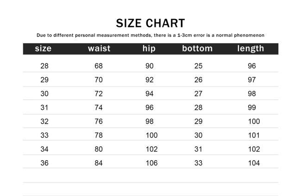Click bottom value 28 in size 31 row
Viewport: 301px width, 196px height.
[198, 107]
